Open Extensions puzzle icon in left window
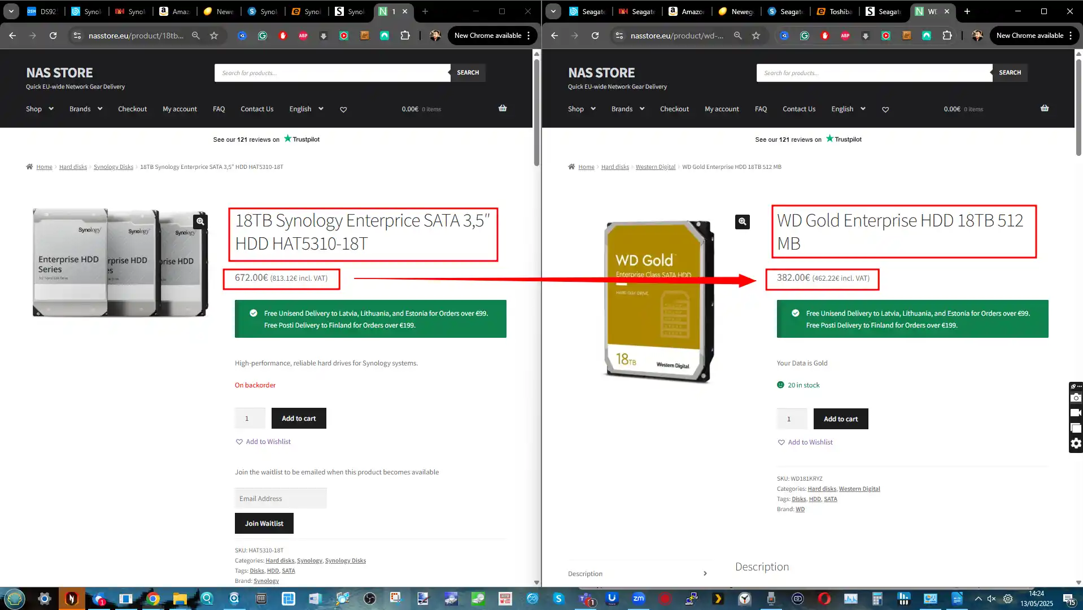This screenshot has height=610, width=1083. pyautogui.click(x=405, y=36)
